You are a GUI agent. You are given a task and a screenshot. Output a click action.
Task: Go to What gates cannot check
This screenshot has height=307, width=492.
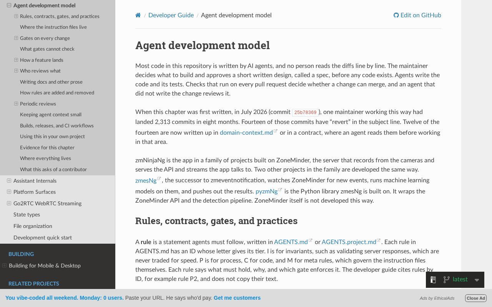pos(47,49)
